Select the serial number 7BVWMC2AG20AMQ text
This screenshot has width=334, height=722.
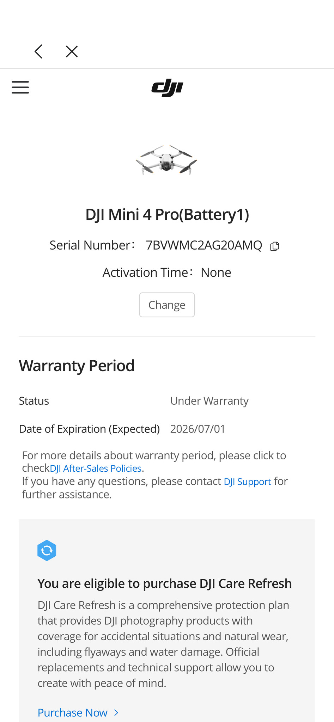coord(204,245)
